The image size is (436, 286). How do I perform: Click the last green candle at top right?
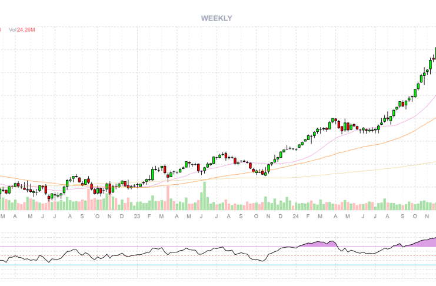435,53
